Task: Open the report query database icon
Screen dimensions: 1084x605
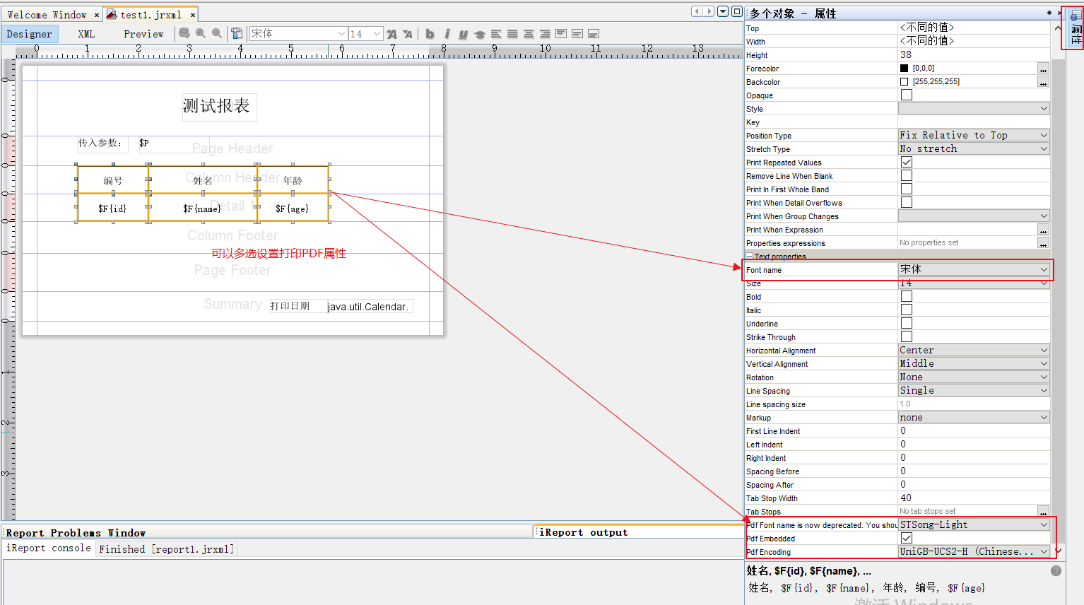Action: (184, 33)
